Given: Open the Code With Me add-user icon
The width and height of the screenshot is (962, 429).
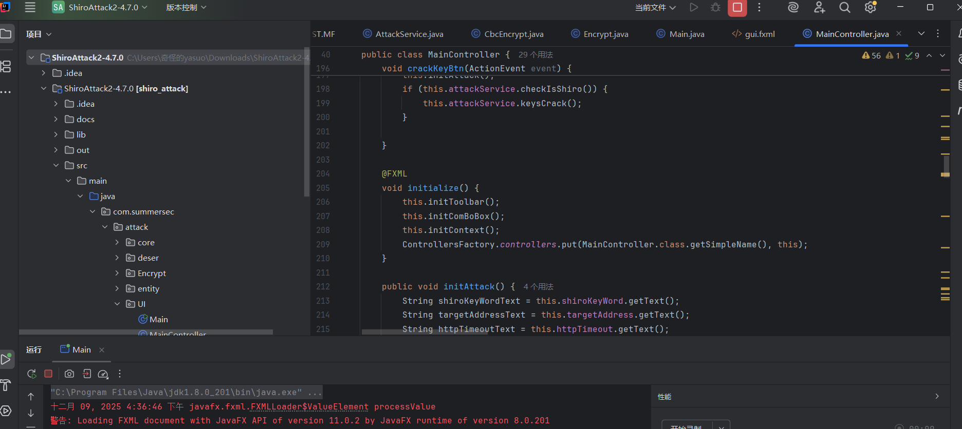Looking at the screenshot, I should point(819,8).
